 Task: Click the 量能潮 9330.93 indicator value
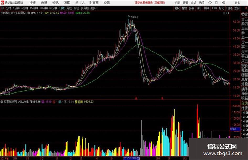(84, 102)
